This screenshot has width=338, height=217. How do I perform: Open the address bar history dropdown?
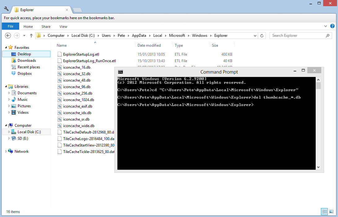255,36
